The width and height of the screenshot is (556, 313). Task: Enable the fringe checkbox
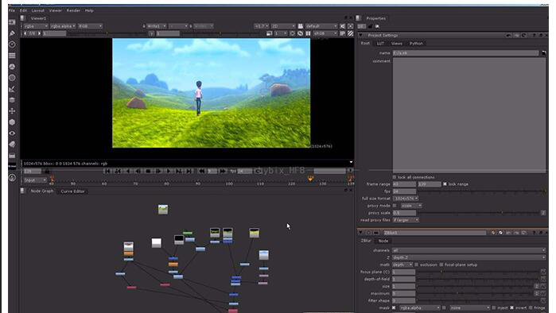pyautogui.click(x=531, y=307)
